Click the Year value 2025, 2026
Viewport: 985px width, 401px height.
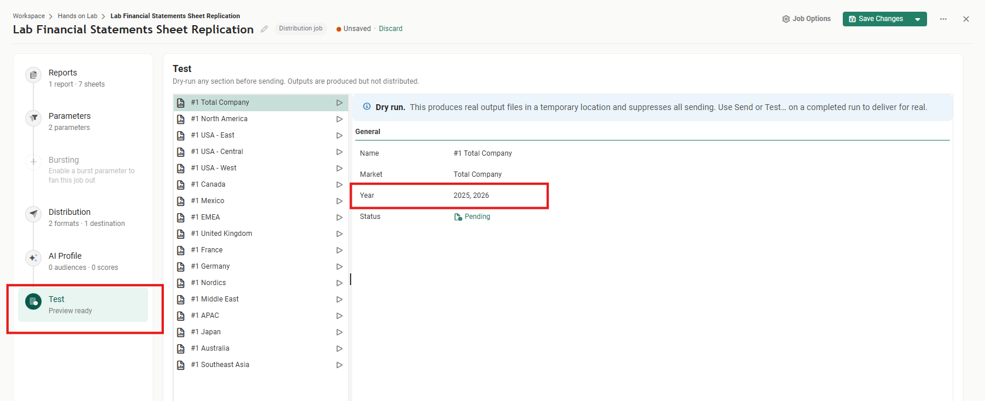(x=471, y=196)
